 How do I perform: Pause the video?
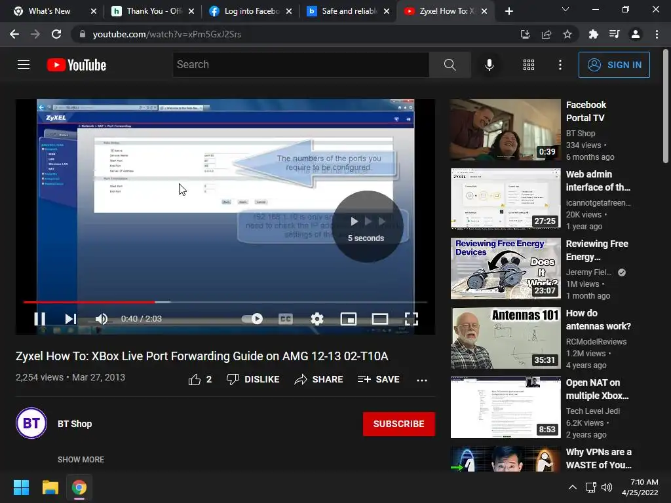point(40,319)
